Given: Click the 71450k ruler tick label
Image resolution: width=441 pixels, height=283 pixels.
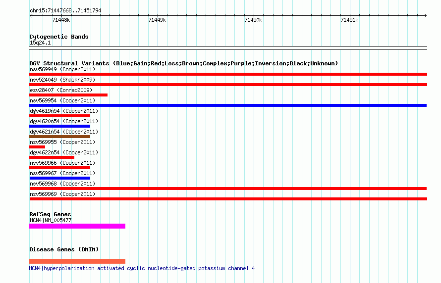Looking at the screenshot, I should (x=253, y=20).
